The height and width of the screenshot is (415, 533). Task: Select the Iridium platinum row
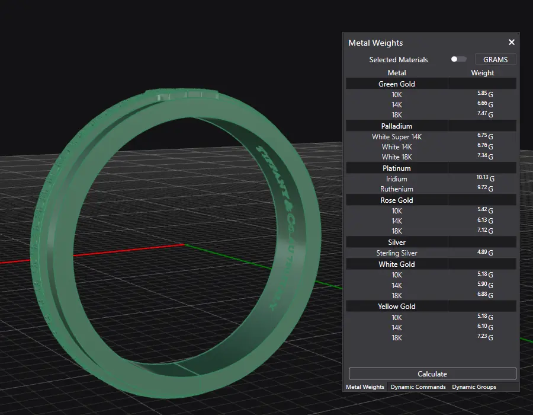(x=396, y=179)
